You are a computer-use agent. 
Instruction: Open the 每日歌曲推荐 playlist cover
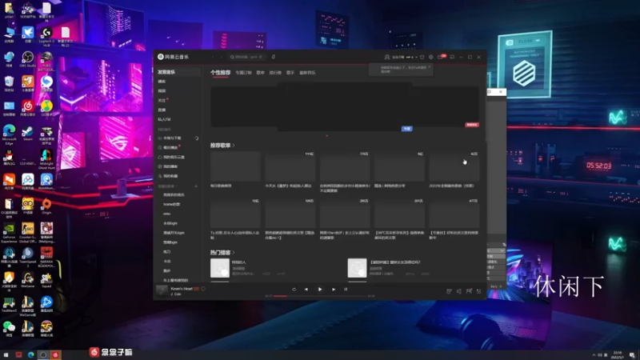click(235, 166)
